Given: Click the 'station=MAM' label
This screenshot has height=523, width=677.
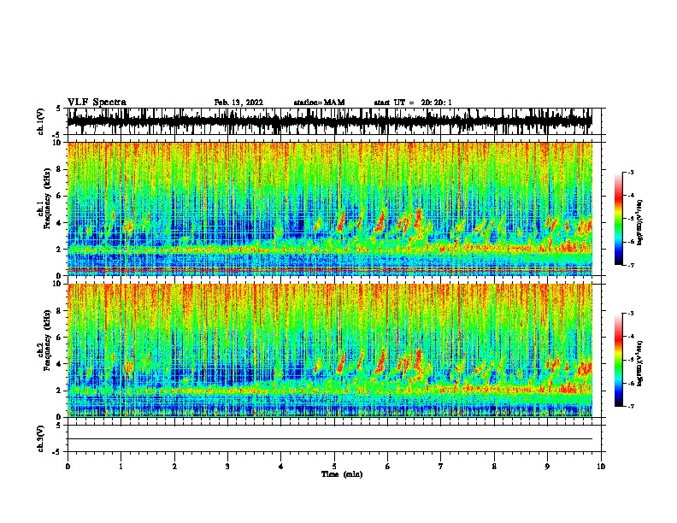Looking at the screenshot, I should coord(319,103).
